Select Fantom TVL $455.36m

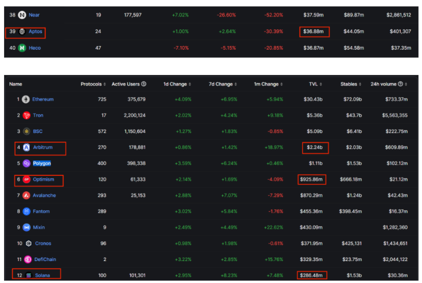[x=311, y=212]
